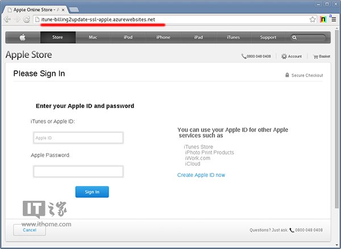Viewport: 341px width, 249px height.
Task: Click the iCloud list entry
Action: pyautogui.click(x=193, y=164)
